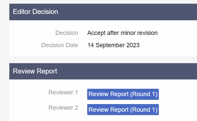Click the Review Report section title

(35, 71)
